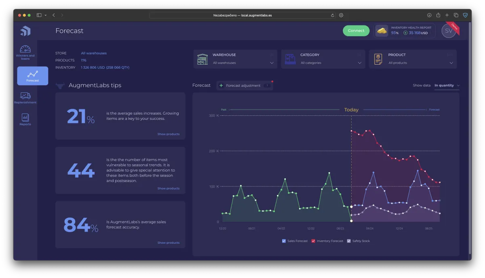The image size is (485, 278).
Task: Toggle the Safety Stock checkbox
Action: (349, 241)
